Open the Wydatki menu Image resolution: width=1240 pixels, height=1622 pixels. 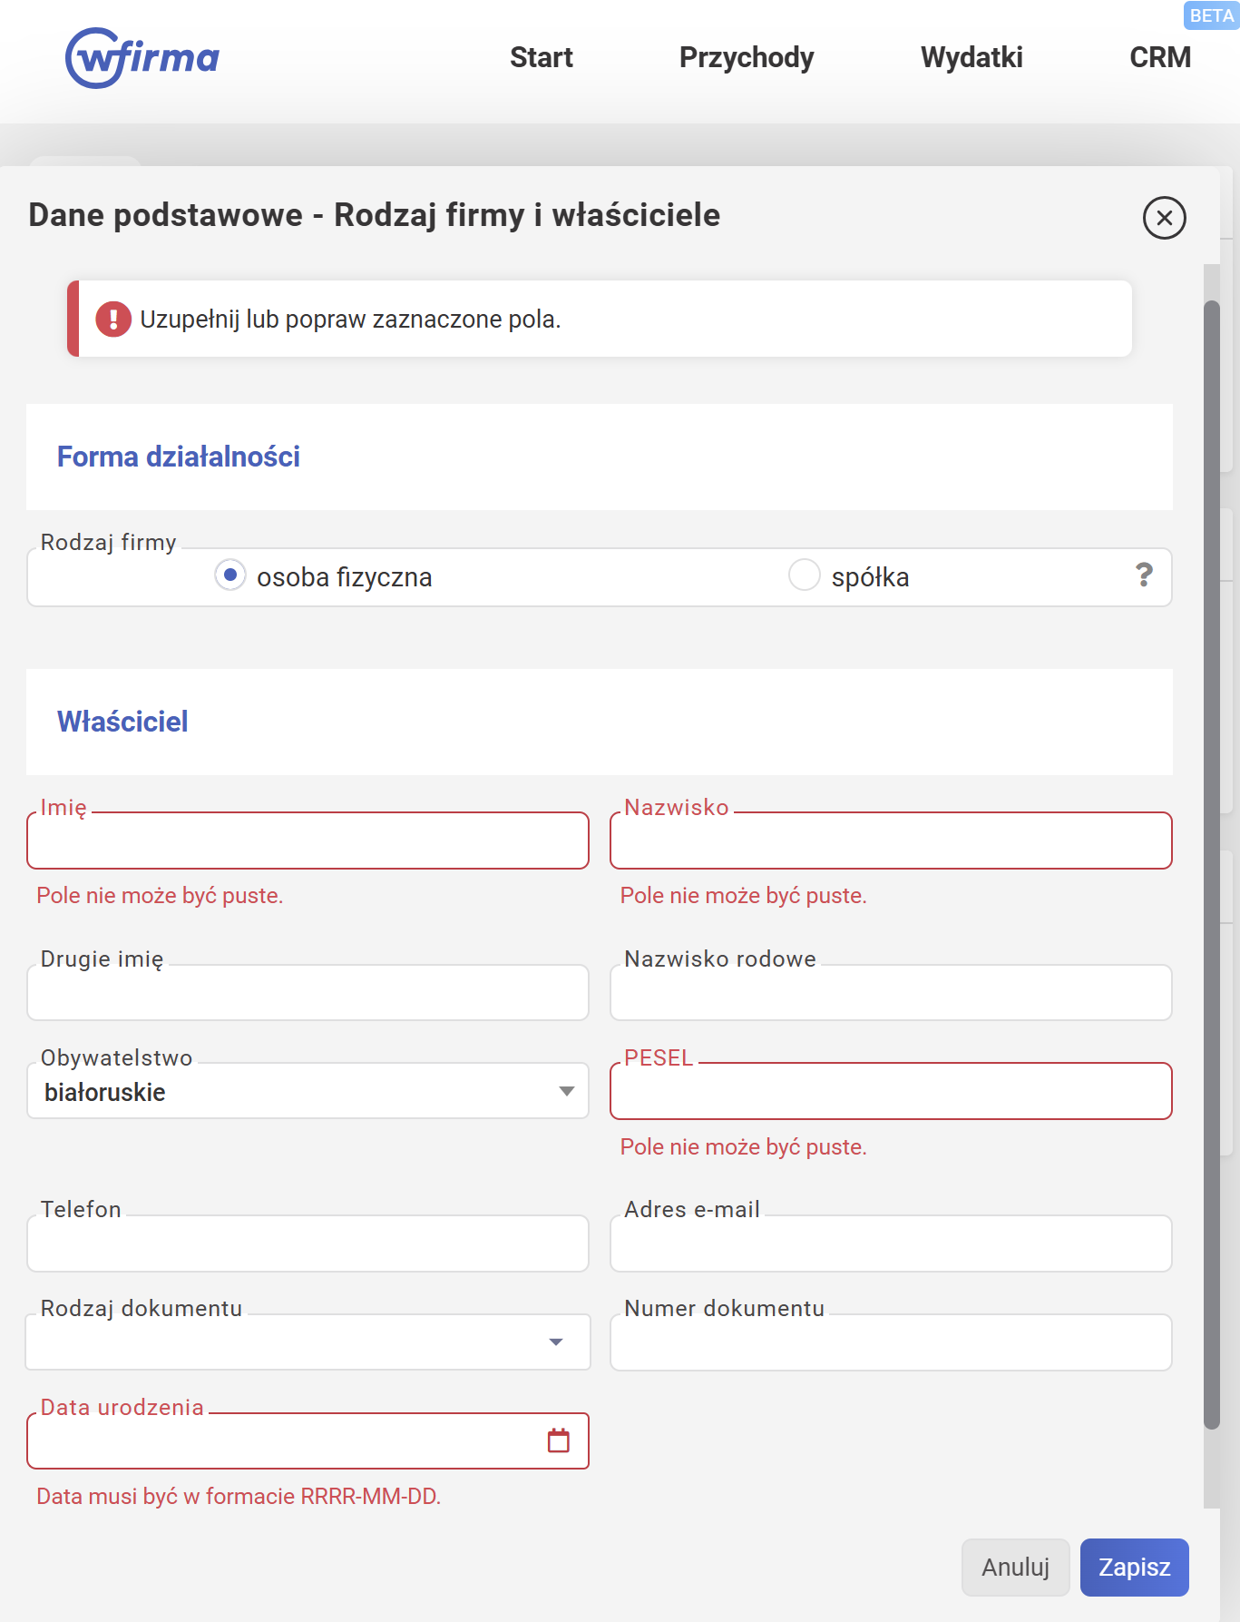click(971, 58)
